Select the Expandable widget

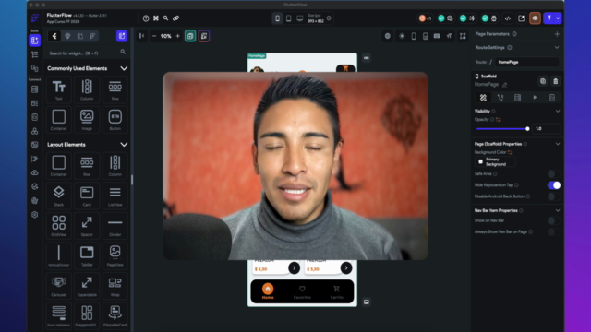coord(87,286)
